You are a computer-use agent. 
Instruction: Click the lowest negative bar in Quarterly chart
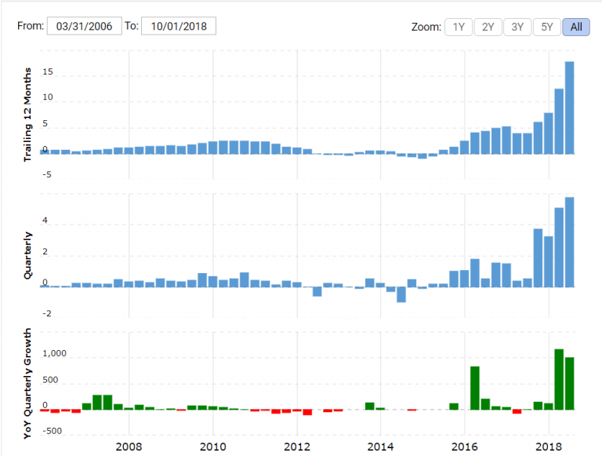tap(401, 294)
